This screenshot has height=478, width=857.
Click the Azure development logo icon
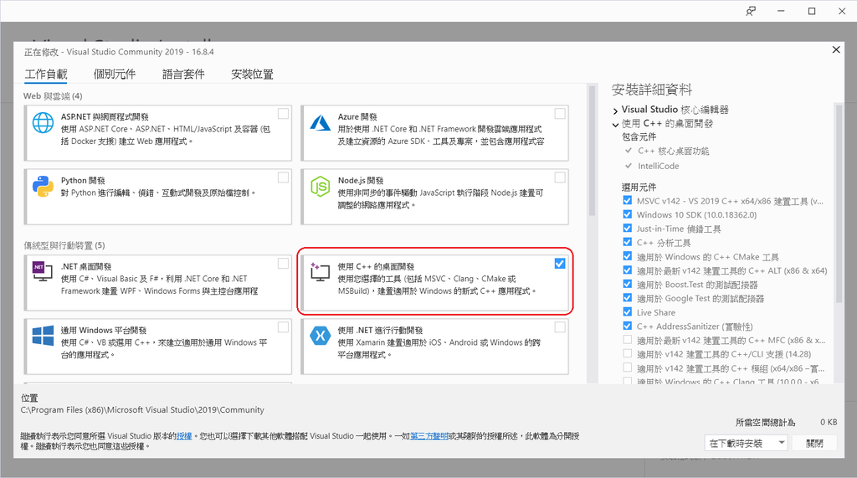321,122
